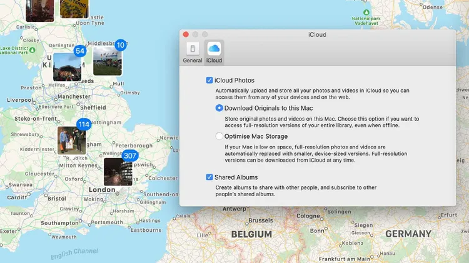The image size is (469, 263).
Task: Open the photo cluster marked 10
Action: (108, 61)
